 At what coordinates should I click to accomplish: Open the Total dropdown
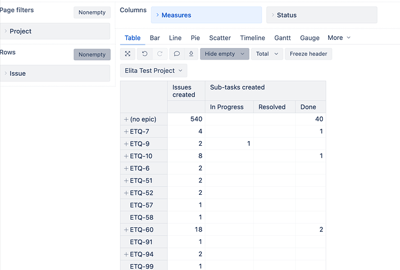point(267,54)
